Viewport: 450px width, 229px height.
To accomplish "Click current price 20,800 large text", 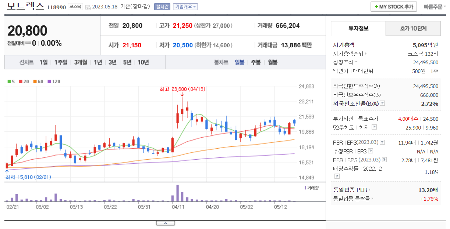I will tap(27, 31).
